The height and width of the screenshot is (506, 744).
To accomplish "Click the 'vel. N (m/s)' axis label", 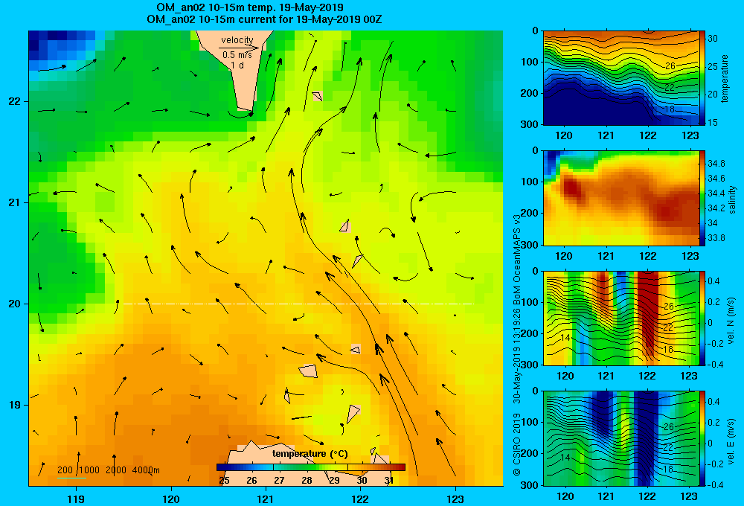I will (x=731, y=321).
